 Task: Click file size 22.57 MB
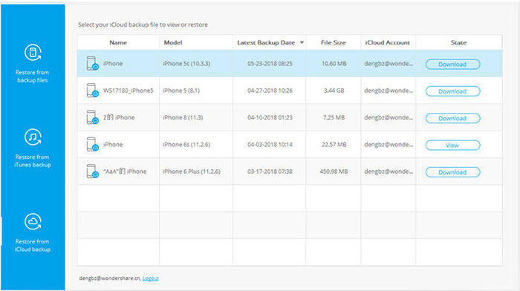point(334,145)
